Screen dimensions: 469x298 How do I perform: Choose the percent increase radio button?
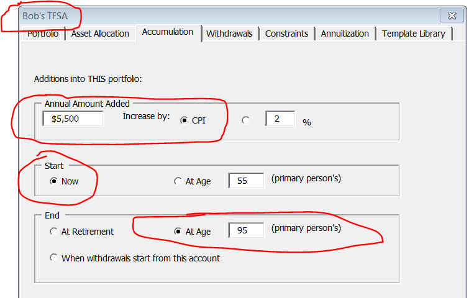[x=246, y=120]
